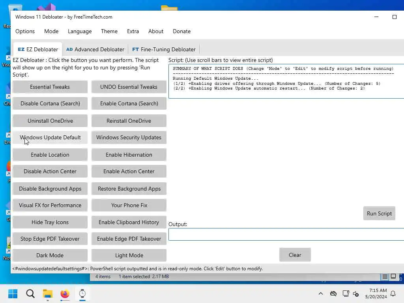Switch Explorer to large icons view
Viewport: 404px width, 303px height.
(393, 277)
